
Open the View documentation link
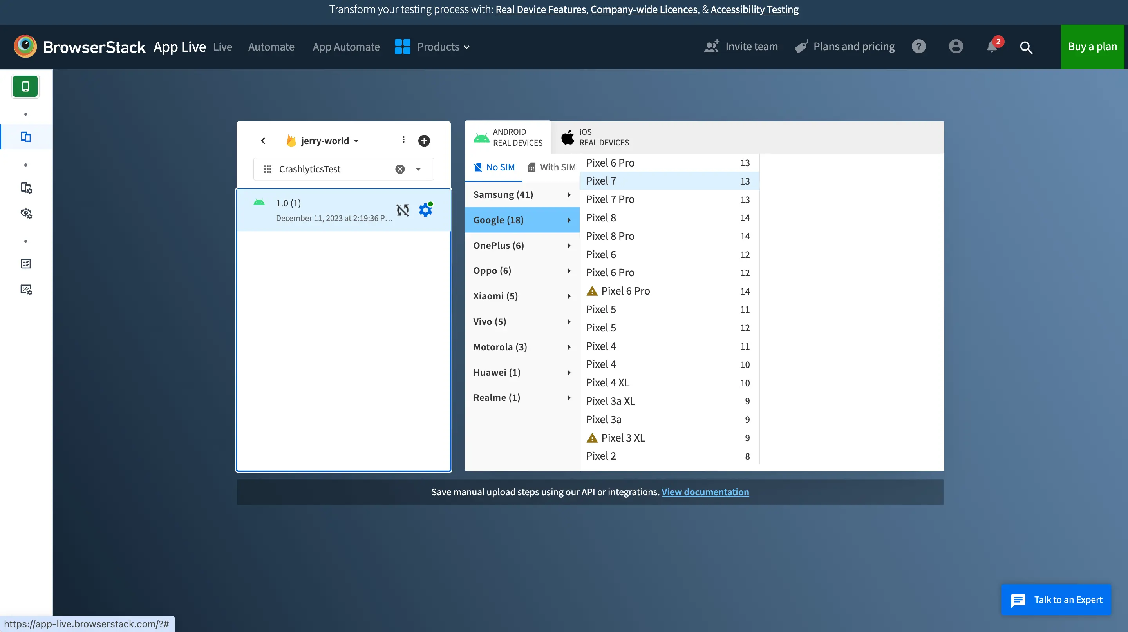(x=705, y=492)
